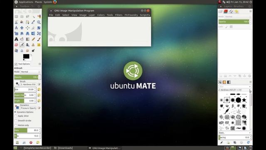Select the Paintbrush tool
The height and width of the screenshot is (150, 266).
39,39
